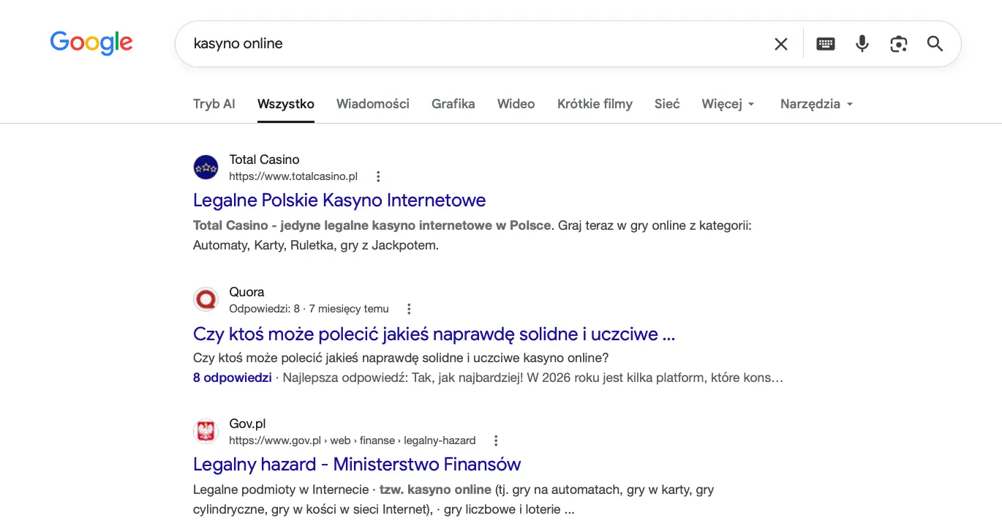
Task: Search by image with the camera icon
Action: pyautogui.click(x=899, y=44)
